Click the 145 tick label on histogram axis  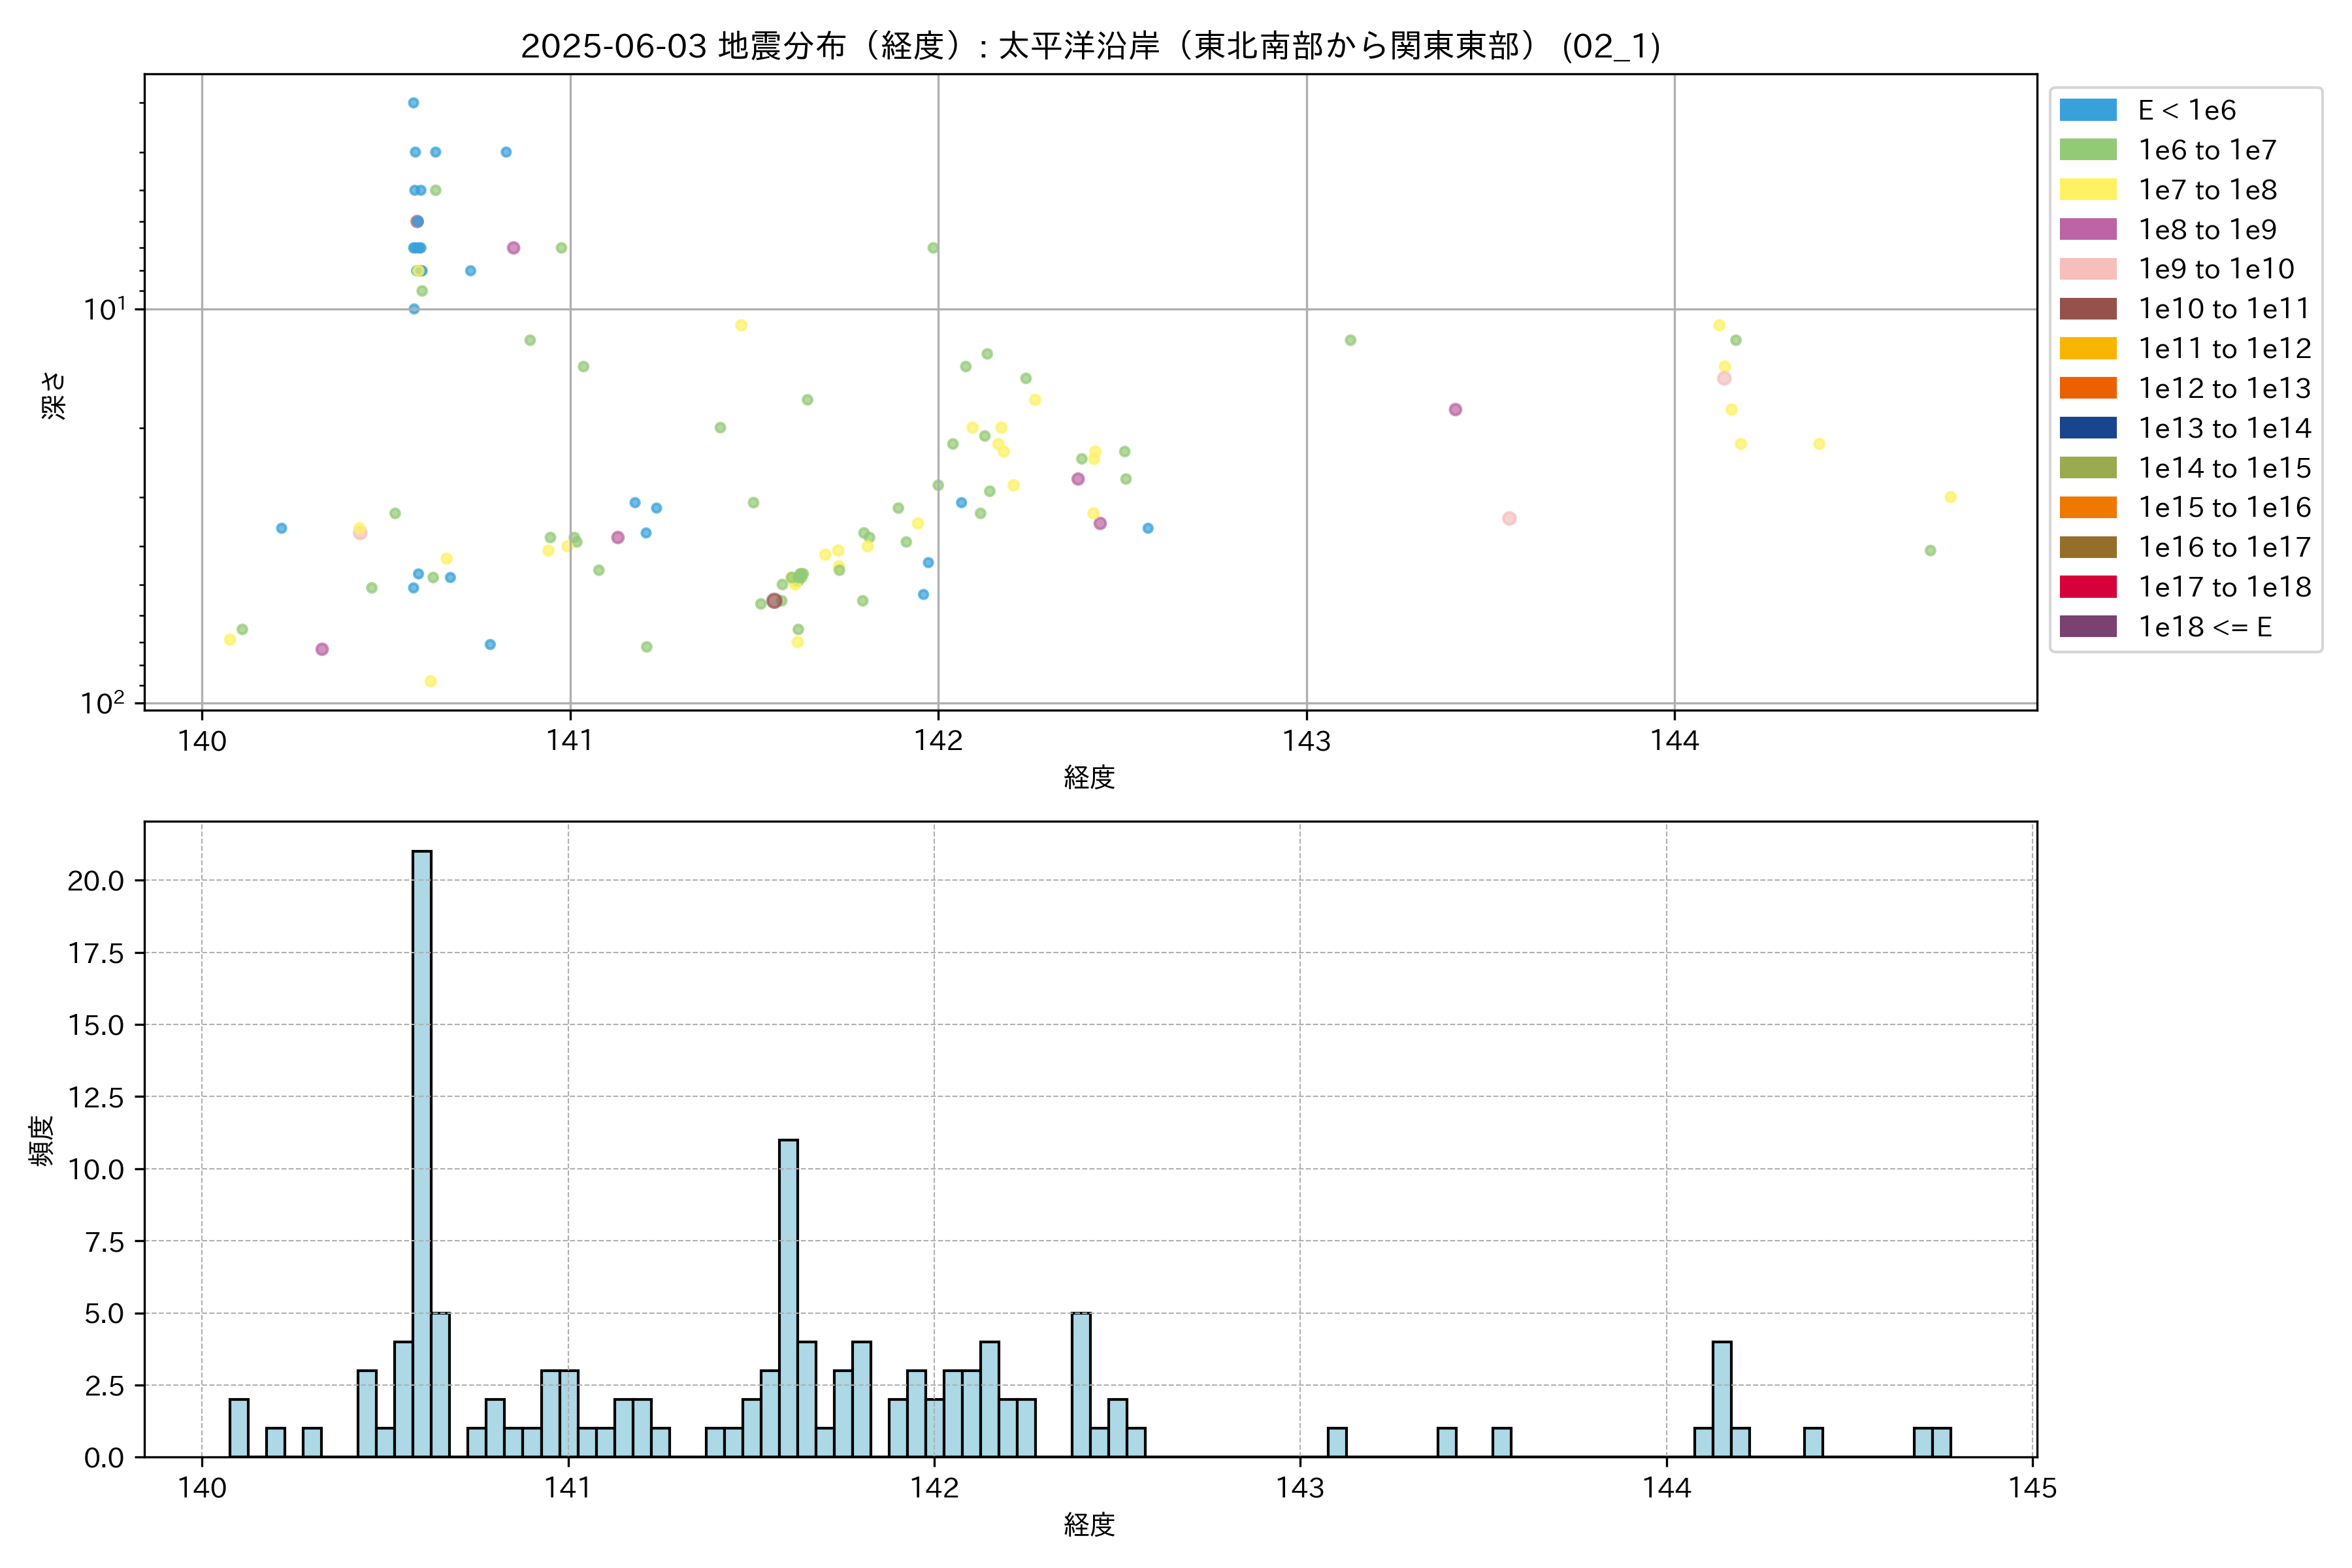tap(2032, 1488)
